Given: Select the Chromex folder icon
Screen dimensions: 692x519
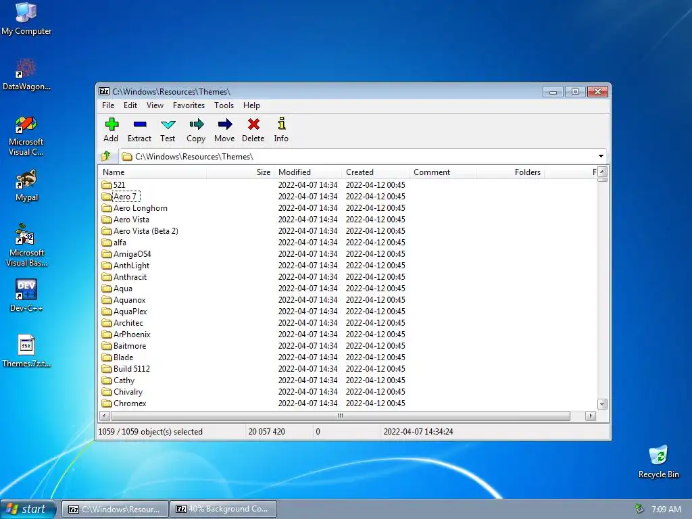Looking at the screenshot, I should [x=106, y=403].
